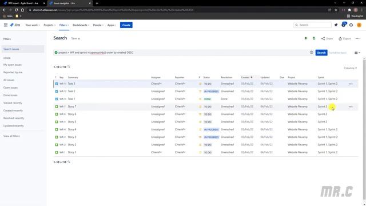Click the DONE status of Task 1
This screenshot has height=206, width=366.
[207, 99]
